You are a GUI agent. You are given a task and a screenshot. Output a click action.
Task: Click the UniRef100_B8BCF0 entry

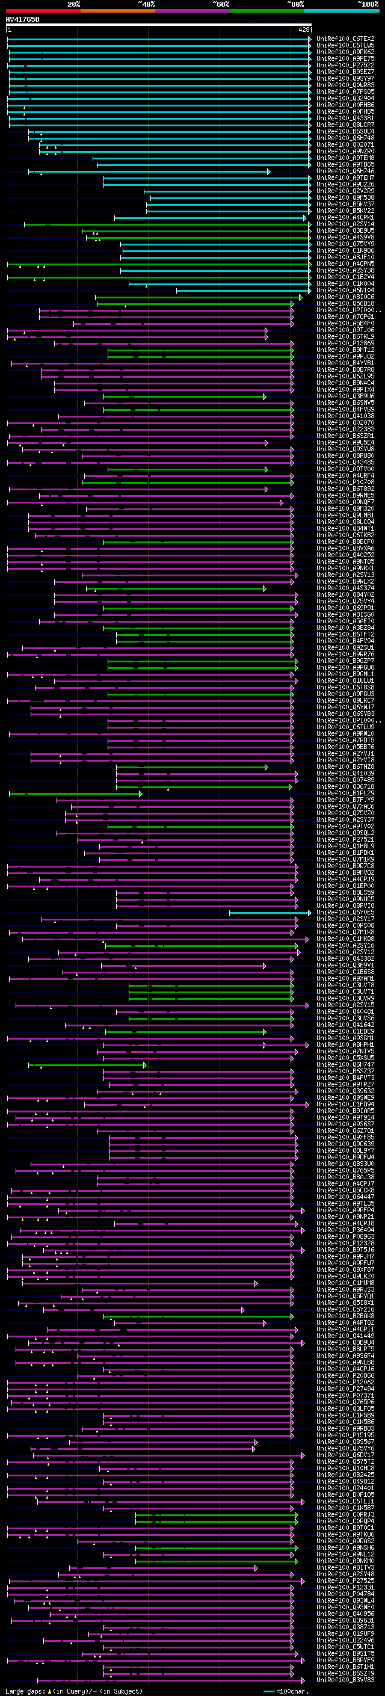345,542
